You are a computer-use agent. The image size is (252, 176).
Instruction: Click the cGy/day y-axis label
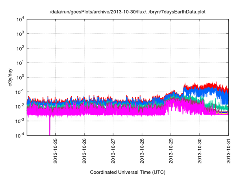coord(10,77)
